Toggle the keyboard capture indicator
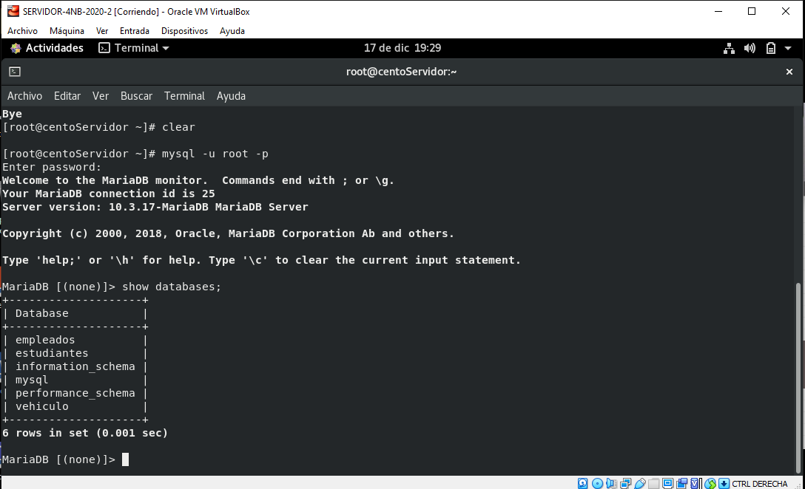This screenshot has height=489, width=805. (x=724, y=483)
